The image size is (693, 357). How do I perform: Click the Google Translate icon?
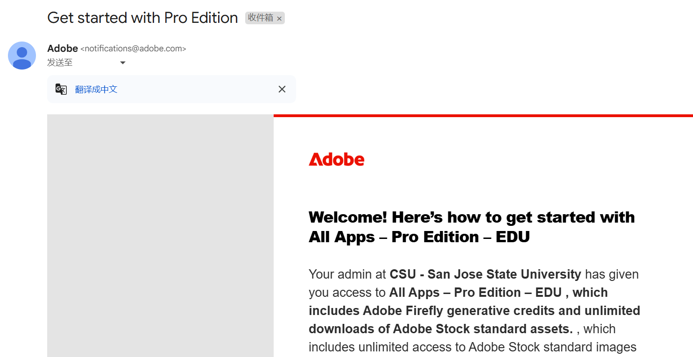point(61,89)
